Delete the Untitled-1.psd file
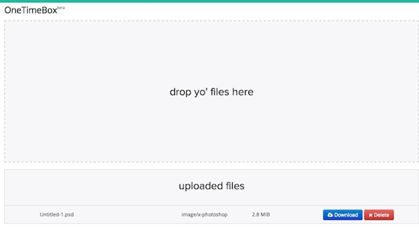Viewport: 419px width, 236px height. pyautogui.click(x=379, y=215)
